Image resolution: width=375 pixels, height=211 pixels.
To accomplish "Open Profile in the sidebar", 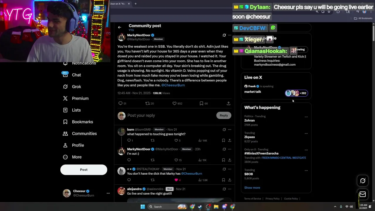I will [74, 145].
